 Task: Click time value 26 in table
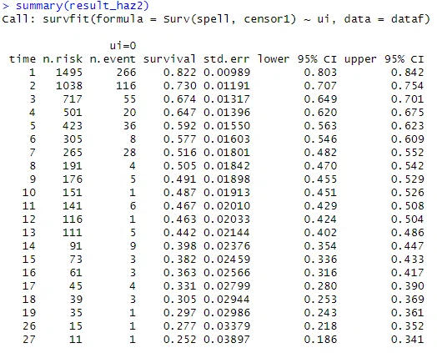pyautogui.click(x=29, y=326)
